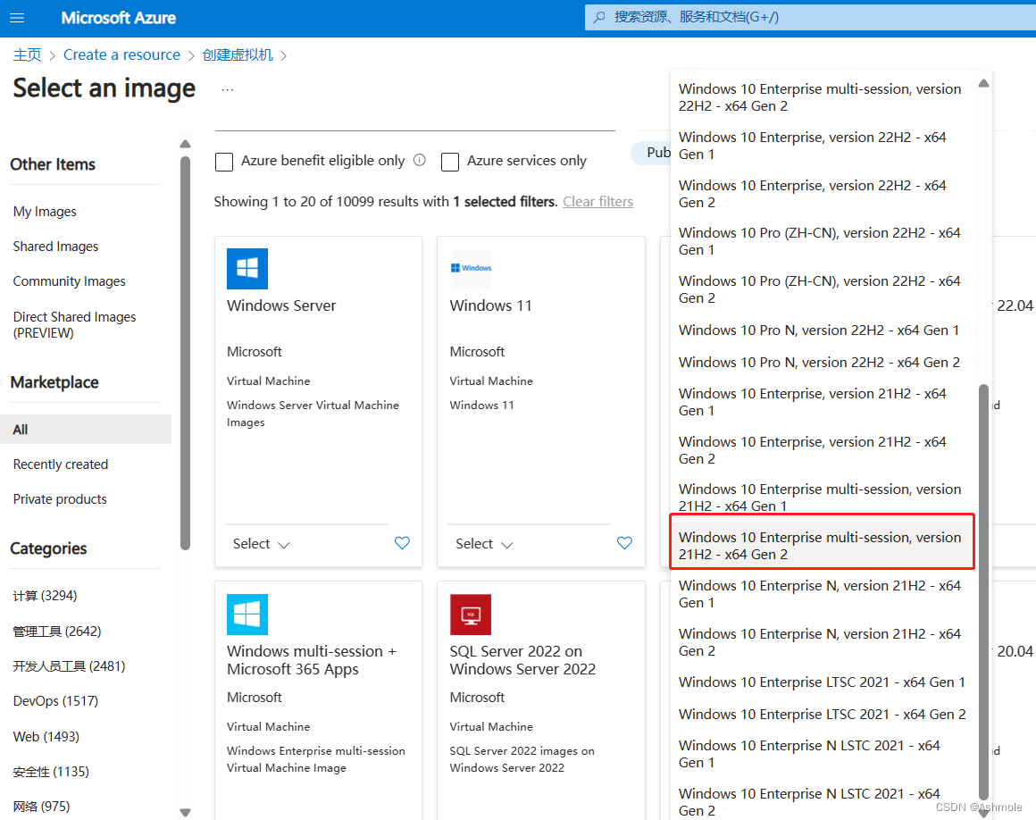The width and height of the screenshot is (1036, 820).
Task: Select Windows 10 Enterprise N 21H2 Gen 1
Action: point(822,594)
